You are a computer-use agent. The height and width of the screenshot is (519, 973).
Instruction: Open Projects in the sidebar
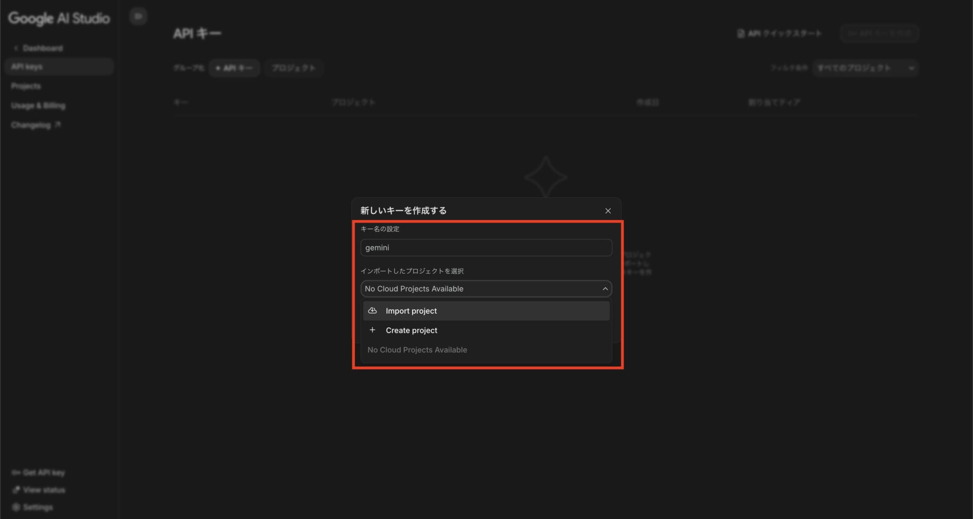tap(26, 86)
